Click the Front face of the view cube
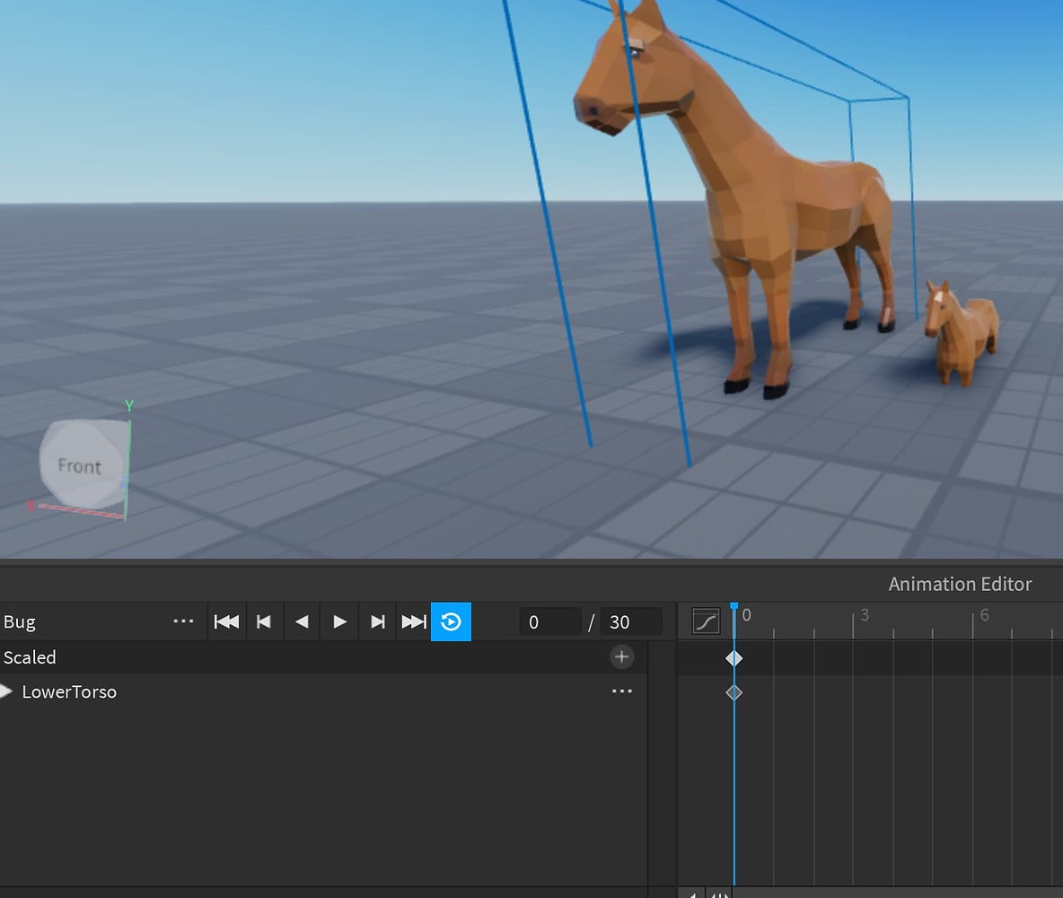Screen dimensions: 1063x898 tap(80, 466)
